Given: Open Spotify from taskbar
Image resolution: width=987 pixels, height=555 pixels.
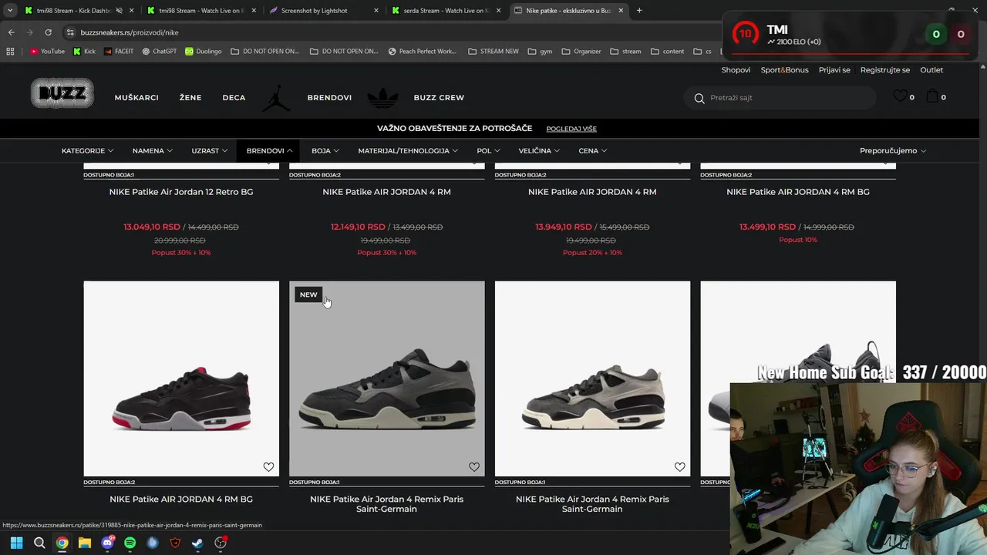Looking at the screenshot, I should [130, 543].
